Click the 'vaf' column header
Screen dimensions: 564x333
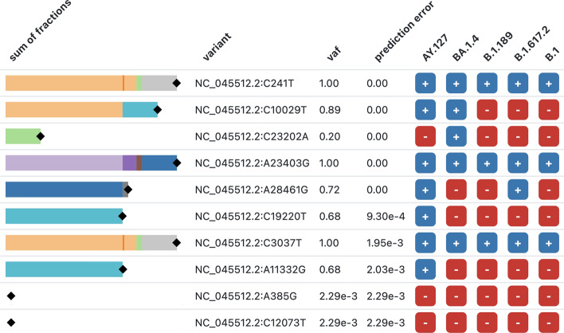pos(334,53)
